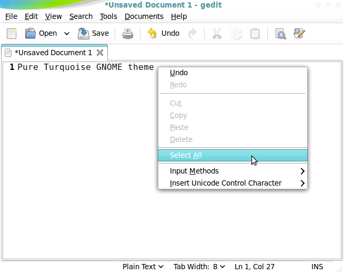Click line number 1 in the gutter
Screen dimensions: 344x275
point(12,67)
